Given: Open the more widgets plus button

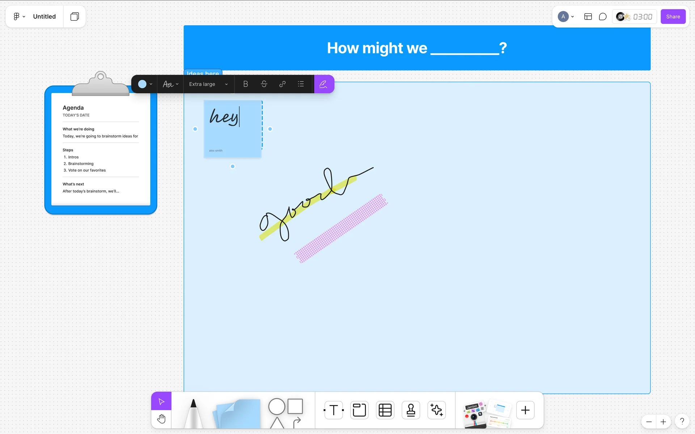Looking at the screenshot, I should tap(525, 410).
